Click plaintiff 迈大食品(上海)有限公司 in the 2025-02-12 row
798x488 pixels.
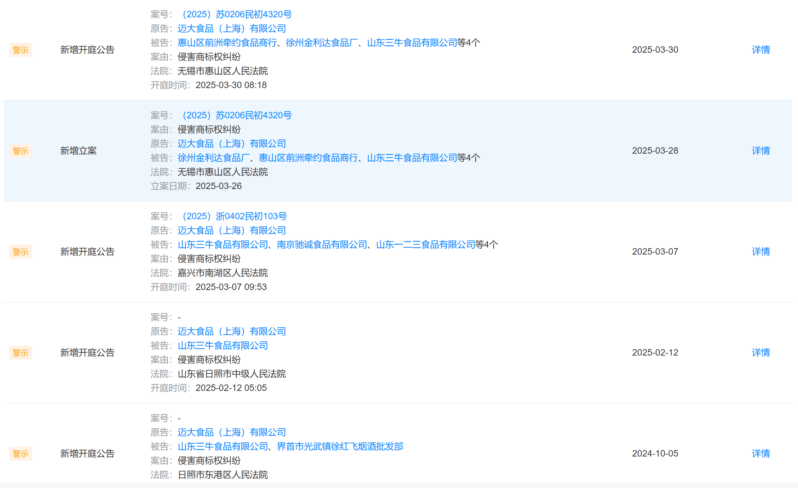pos(231,331)
